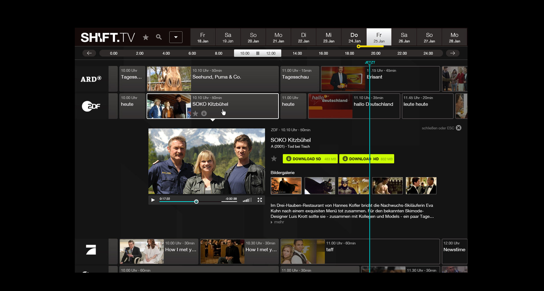Jump to 20.00 on the time bar
Screen dimensions: 544x291
[376, 53]
